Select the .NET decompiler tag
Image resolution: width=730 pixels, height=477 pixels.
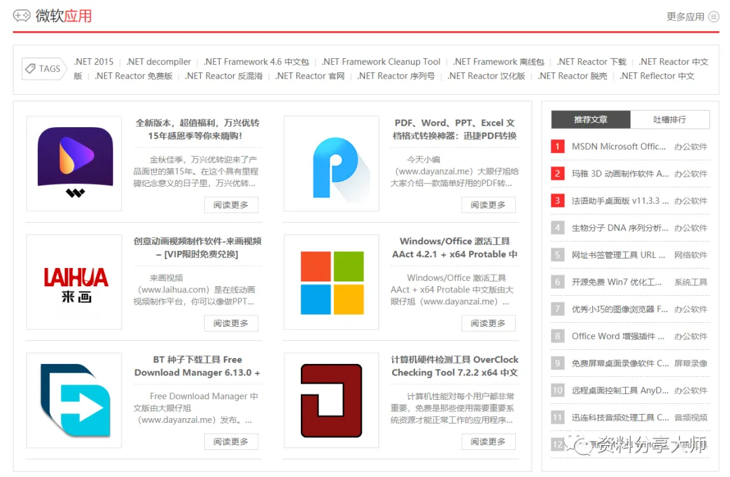pyautogui.click(x=158, y=62)
